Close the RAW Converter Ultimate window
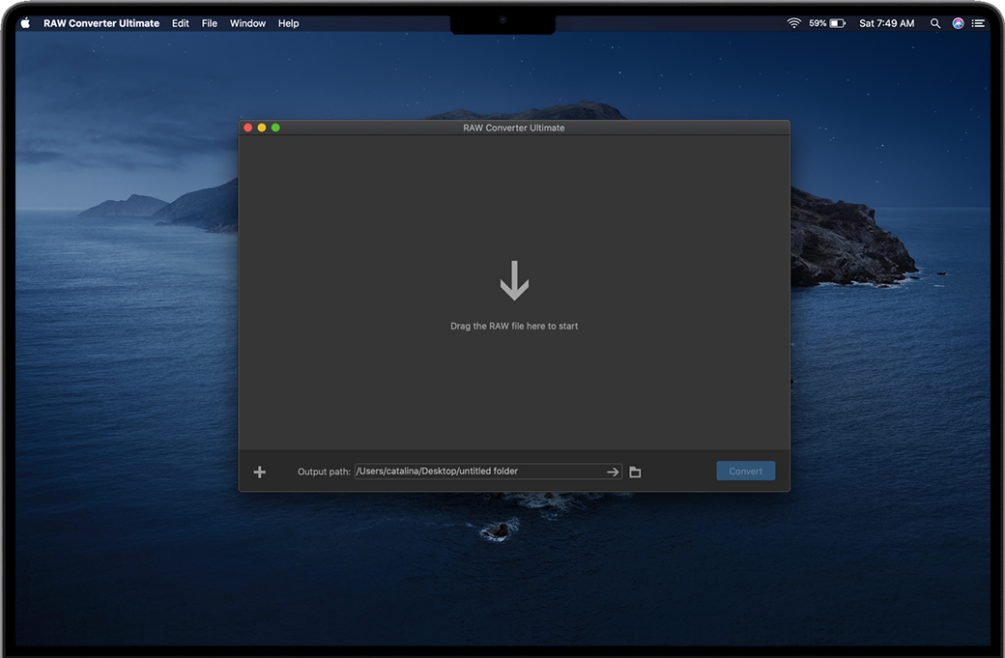Screen dimensions: 1005x658 (248, 128)
